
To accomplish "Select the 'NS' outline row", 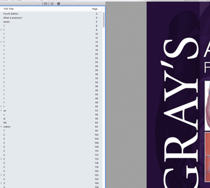I will [x=51, y=122].
